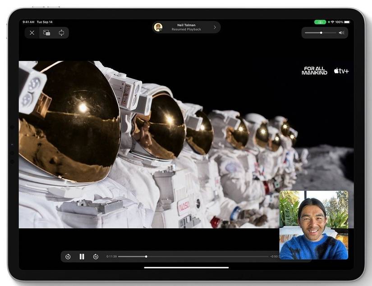The width and height of the screenshot is (372, 286).
Task: Enable picture-in-picture mode
Action: tap(46, 33)
